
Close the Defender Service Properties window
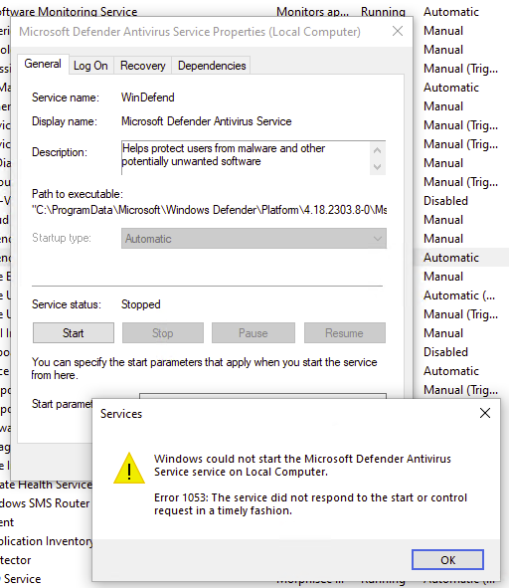[398, 31]
